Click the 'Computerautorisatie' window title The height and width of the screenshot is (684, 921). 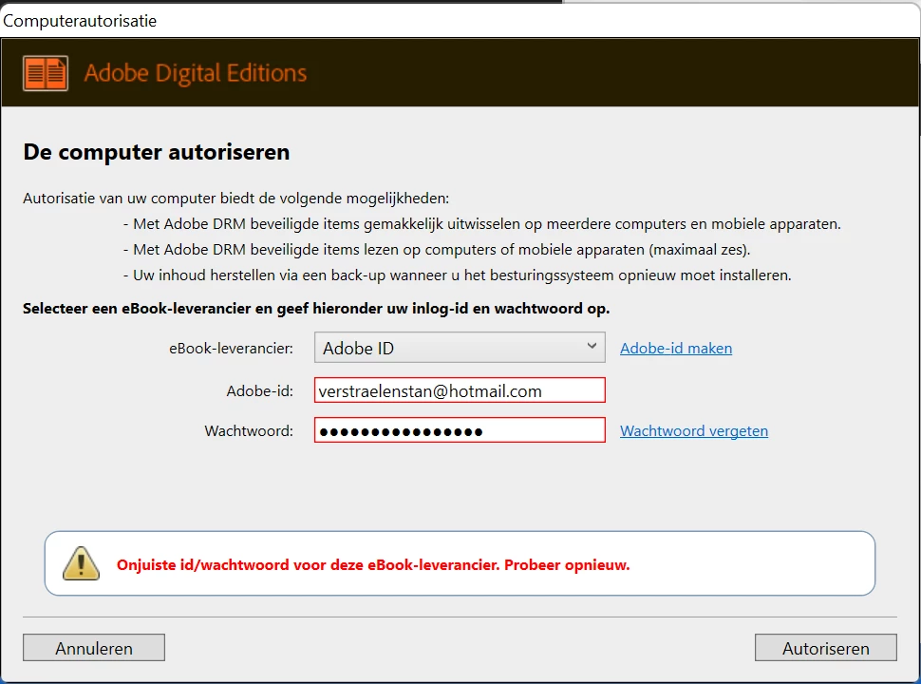click(x=80, y=21)
